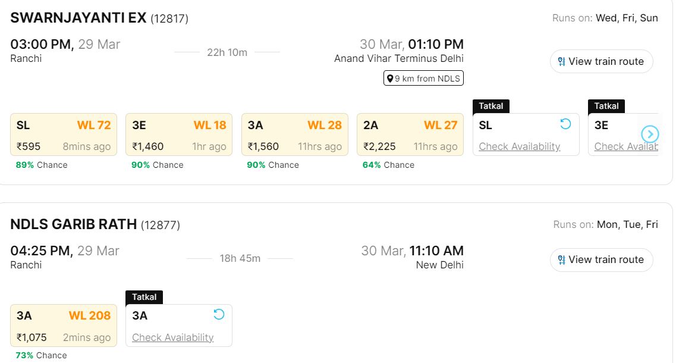Screen dimensions: 676x363
Task: Click the 9 km from NDLS badge
Action: pyautogui.click(x=423, y=79)
